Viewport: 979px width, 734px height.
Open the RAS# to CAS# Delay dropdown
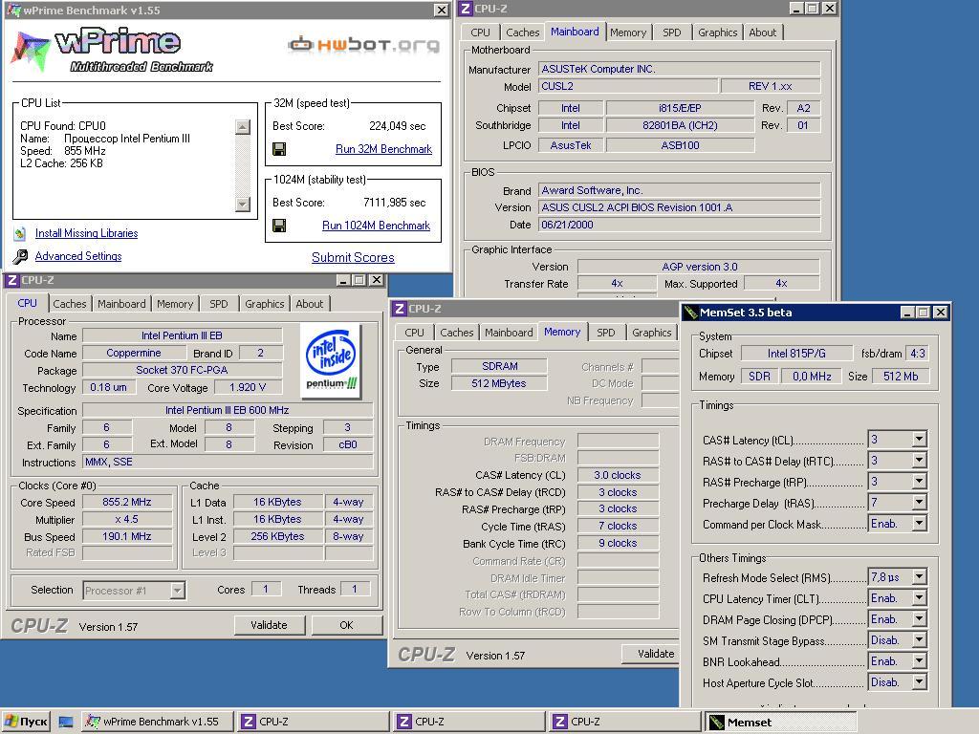pyautogui.click(x=919, y=461)
